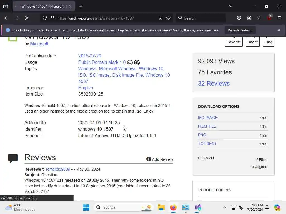Click the taskbar Search box
Viewport: 286px width, 214px height.
(123, 207)
